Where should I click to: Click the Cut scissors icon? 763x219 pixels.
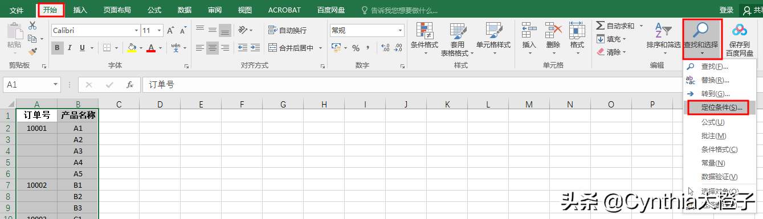point(32,26)
